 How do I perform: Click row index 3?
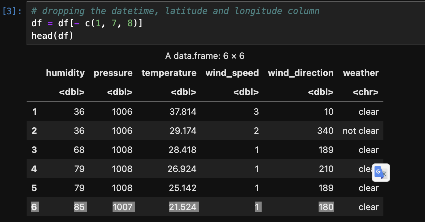(34, 150)
